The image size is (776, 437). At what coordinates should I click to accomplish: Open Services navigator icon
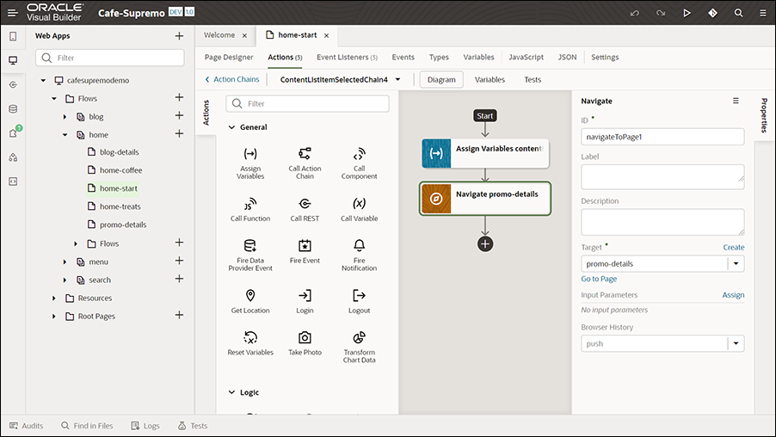point(13,84)
